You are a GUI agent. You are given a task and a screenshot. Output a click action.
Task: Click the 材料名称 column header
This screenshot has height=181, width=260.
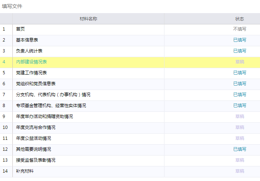click(88, 19)
